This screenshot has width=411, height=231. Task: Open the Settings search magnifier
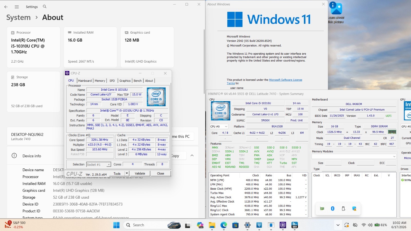[45, 7]
